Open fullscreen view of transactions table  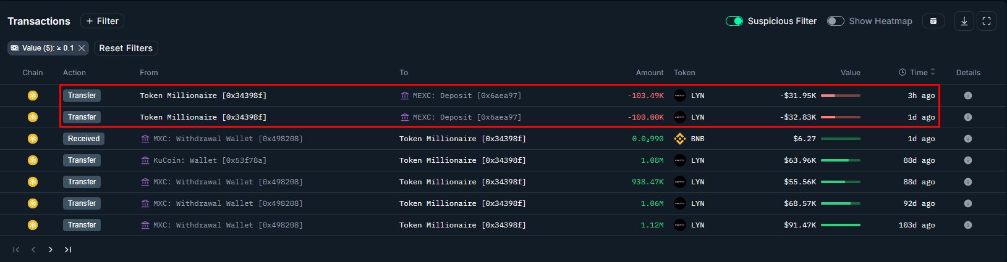point(987,21)
